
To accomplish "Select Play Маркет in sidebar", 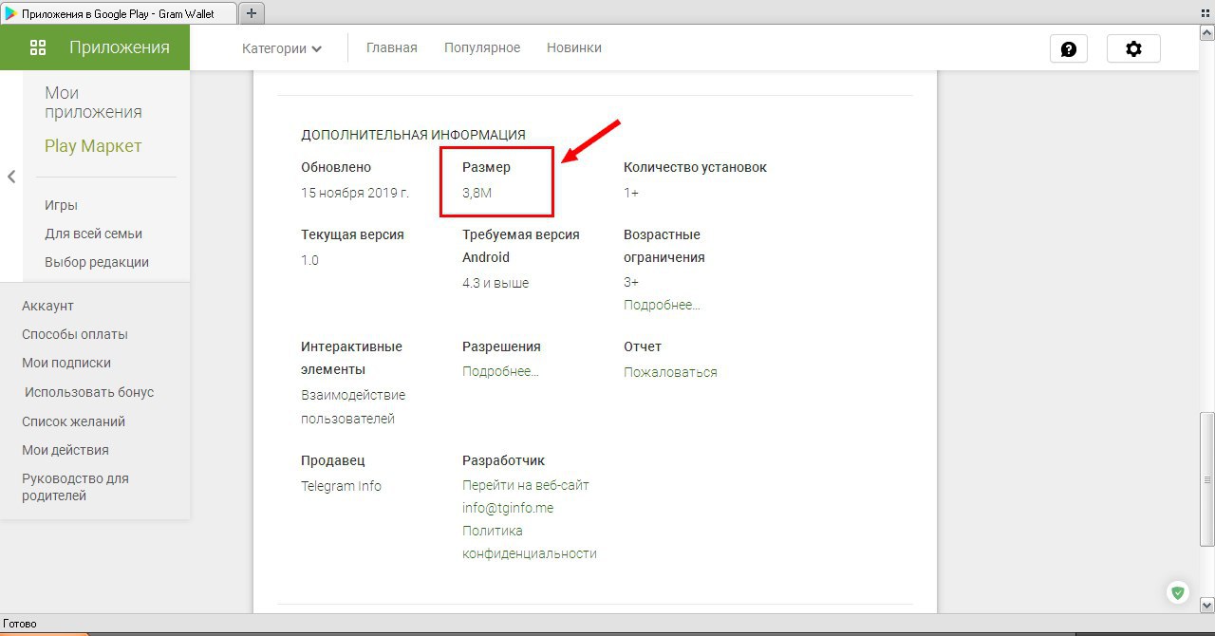I will [93, 146].
